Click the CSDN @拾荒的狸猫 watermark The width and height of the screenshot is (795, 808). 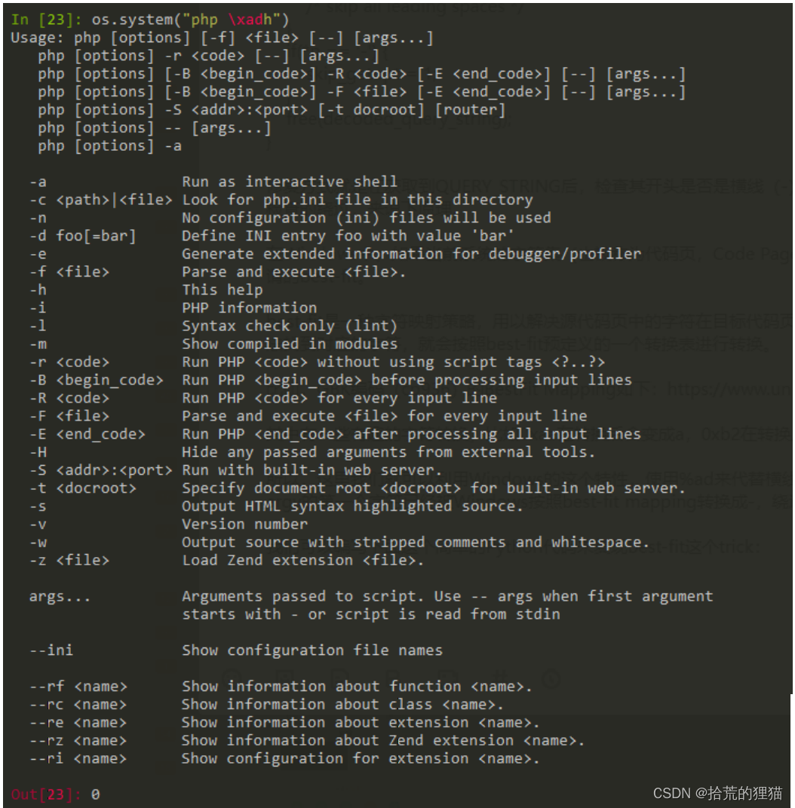coord(717,793)
